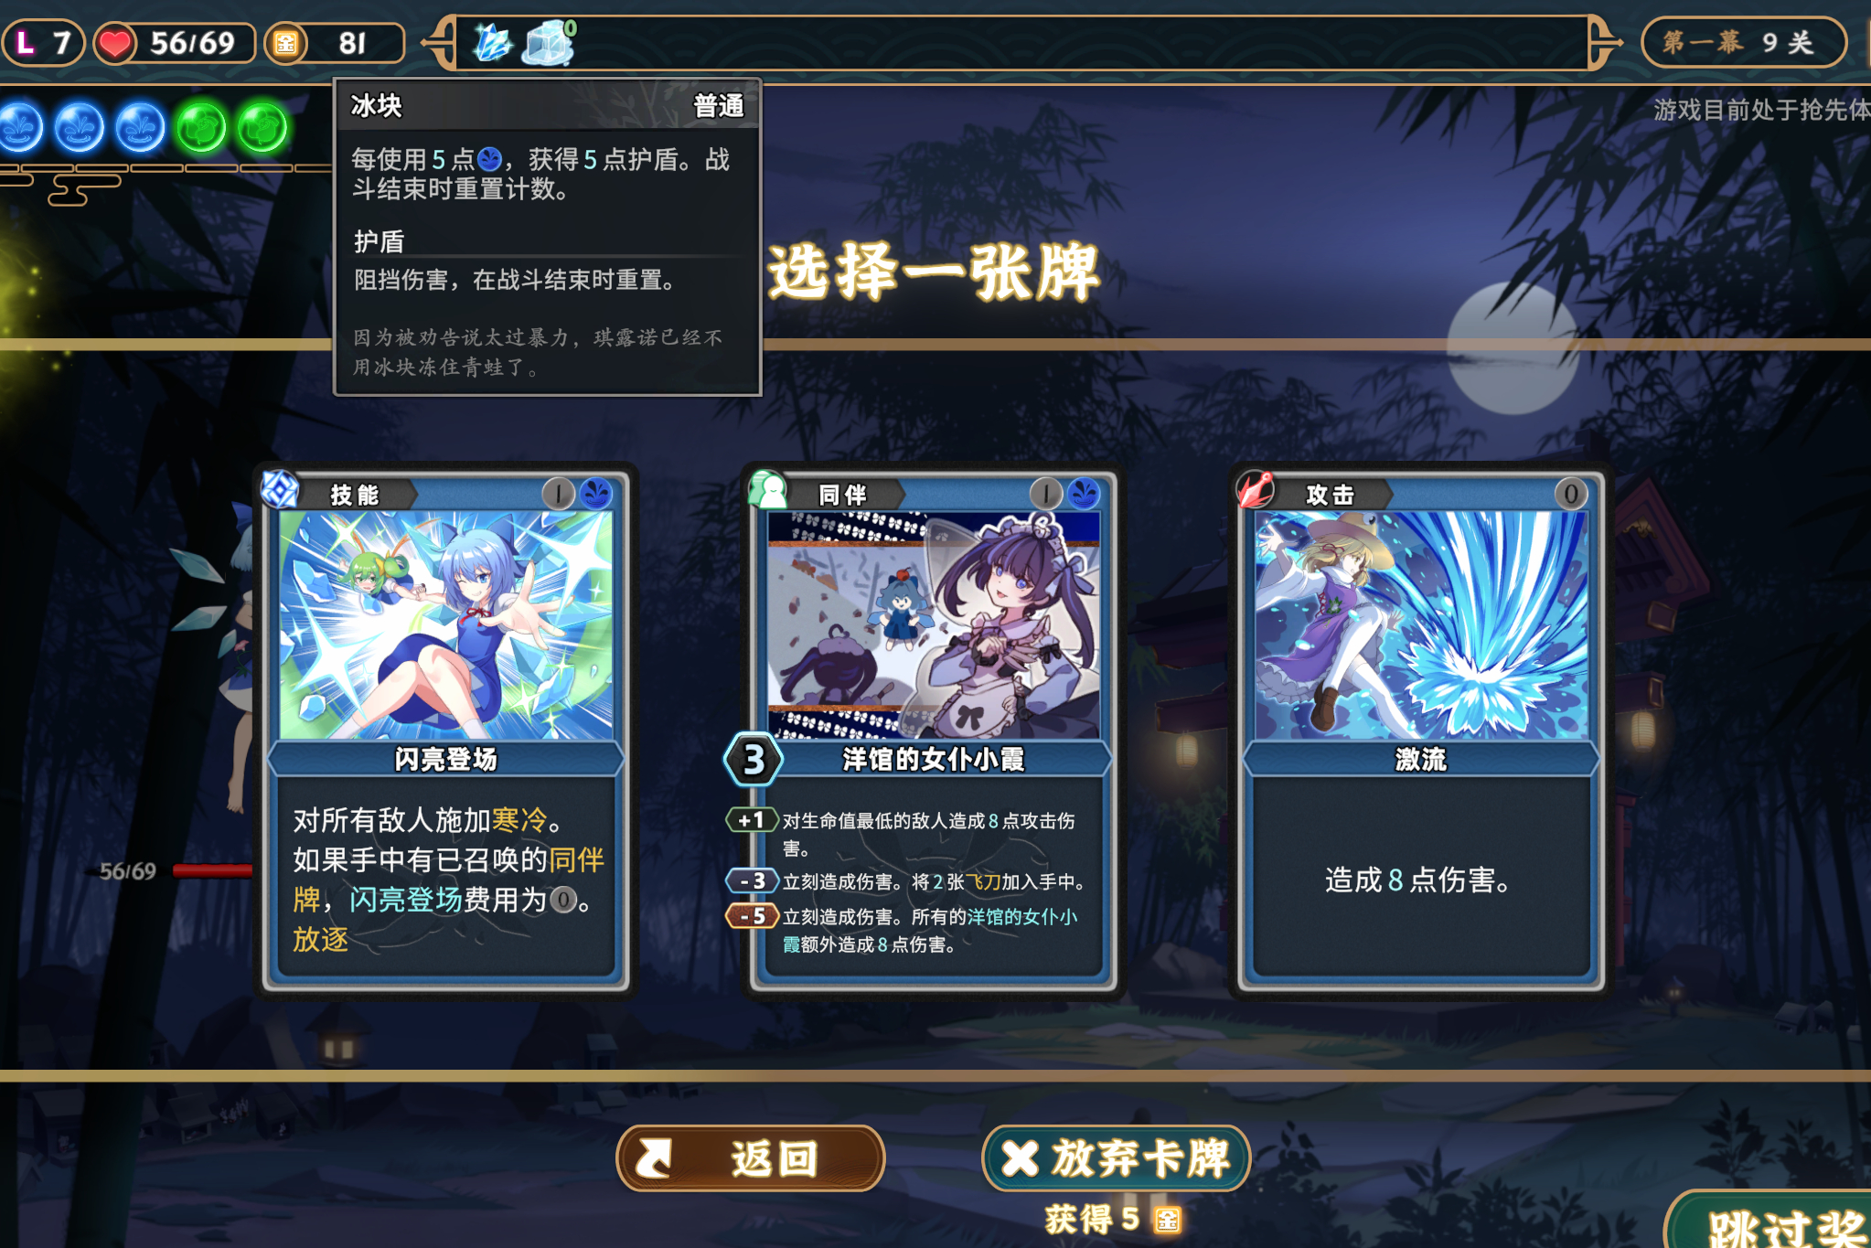Viewport: 1871px width, 1248px height.
Task: Click the skill type icon on 闪亮登场
Action: pyautogui.click(x=280, y=490)
